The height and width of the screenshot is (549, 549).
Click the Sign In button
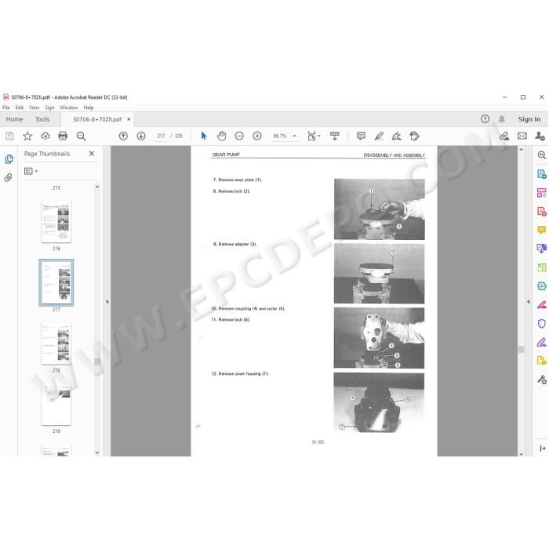pos(529,119)
